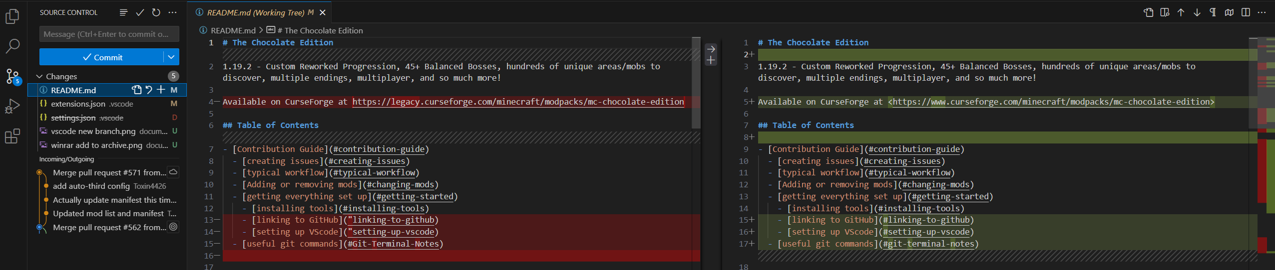
Task: Click line number 17 in right pane
Action: (x=743, y=244)
